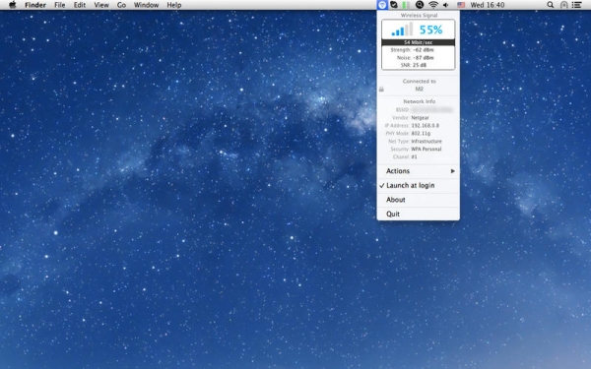Open Spotlight search magnifier icon
Image resolution: width=591 pixels, height=369 pixels.
(551, 5)
